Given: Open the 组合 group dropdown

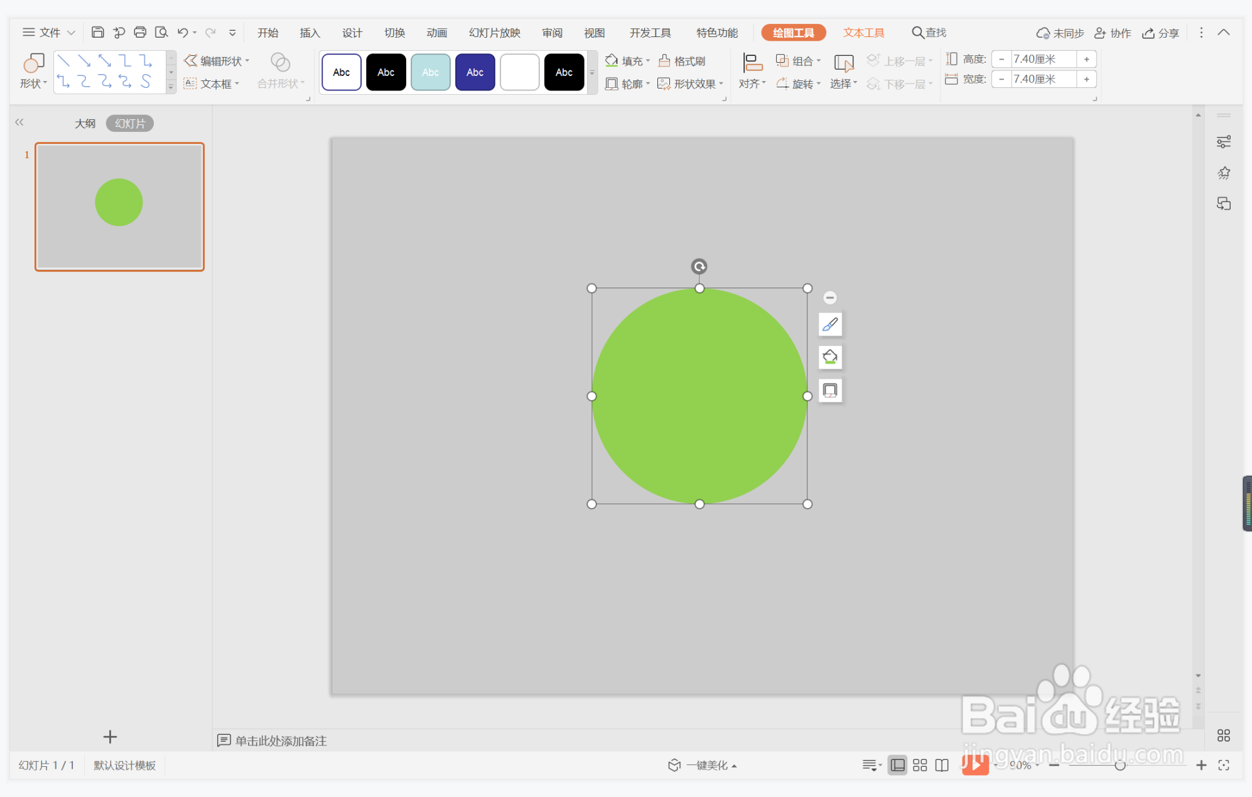Looking at the screenshot, I should (x=798, y=61).
